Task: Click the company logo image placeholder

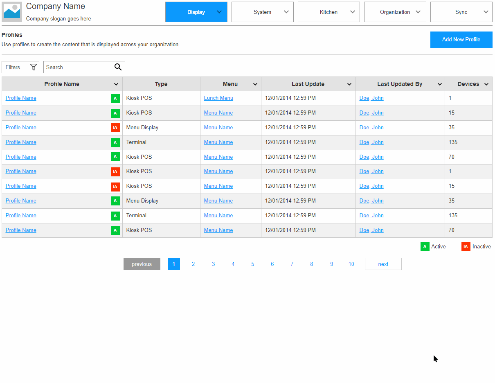Action: coord(12,12)
